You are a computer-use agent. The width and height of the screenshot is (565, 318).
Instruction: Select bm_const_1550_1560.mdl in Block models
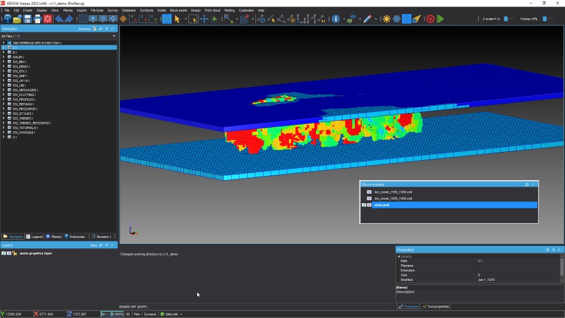(x=393, y=192)
